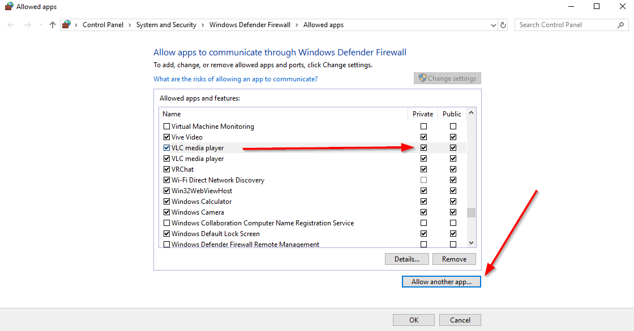
Task: Open the address bar history dropdown
Action: (x=493, y=25)
